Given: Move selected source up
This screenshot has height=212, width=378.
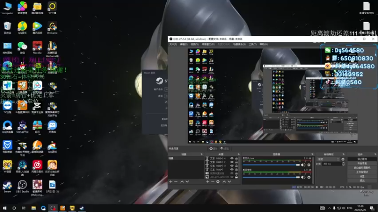Looking at the screenshot, I should click(224, 182).
